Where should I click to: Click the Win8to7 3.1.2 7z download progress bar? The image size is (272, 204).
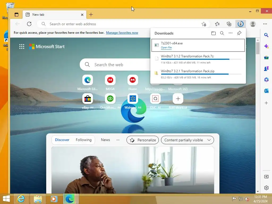tap(201, 59)
